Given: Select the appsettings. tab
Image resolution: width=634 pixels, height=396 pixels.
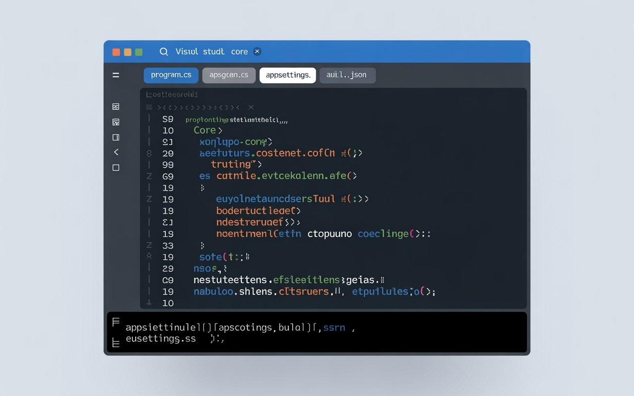Looking at the screenshot, I should (288, 75).
